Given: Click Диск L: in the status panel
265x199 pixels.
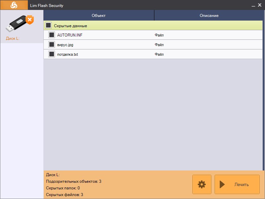Looking at the screenshot, I should pyautogui.click(x=53, y=175).
